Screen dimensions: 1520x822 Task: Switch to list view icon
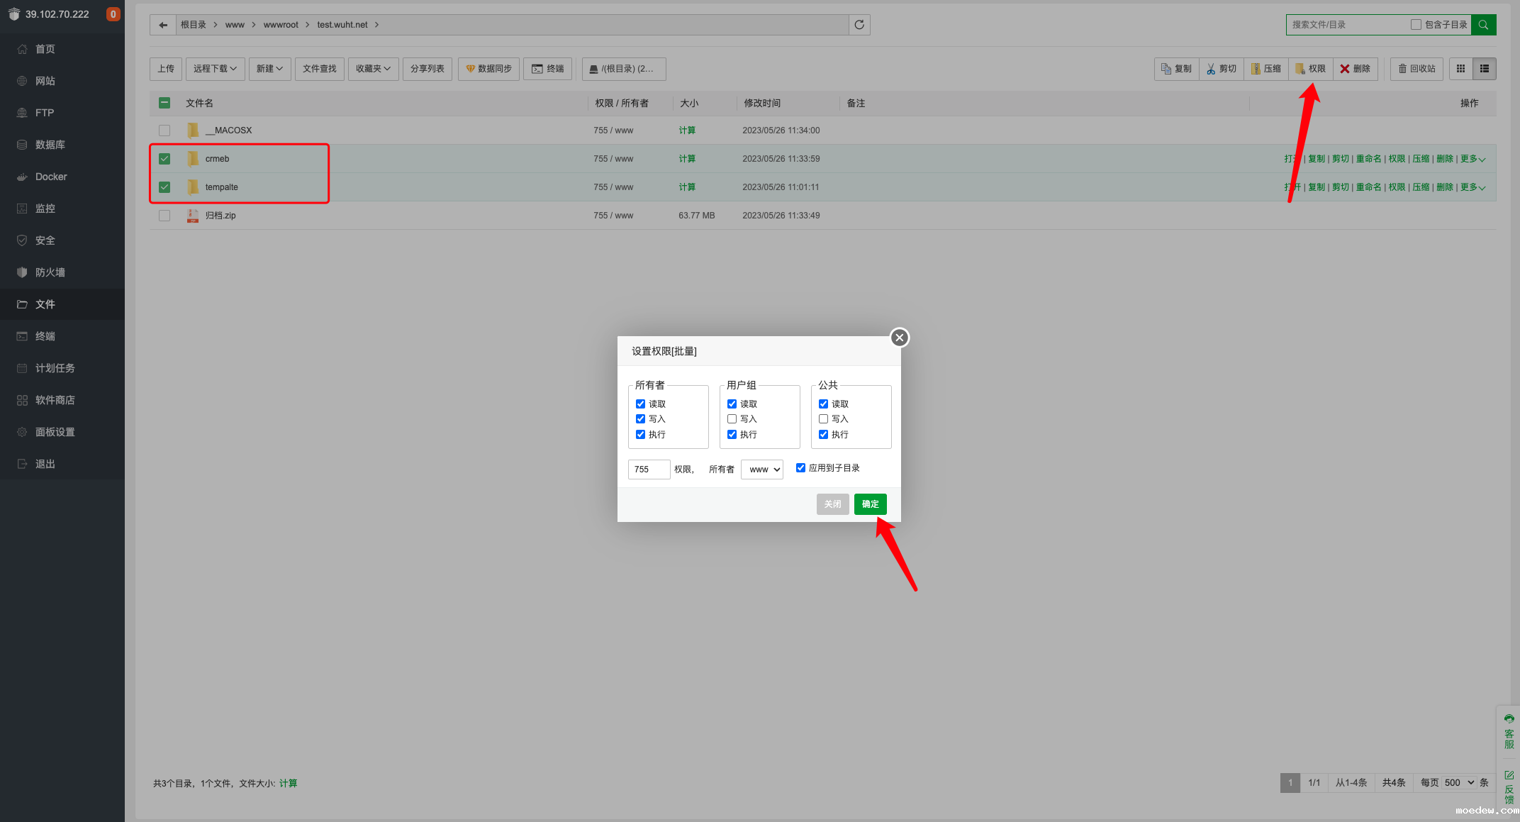click(1484, 69)
